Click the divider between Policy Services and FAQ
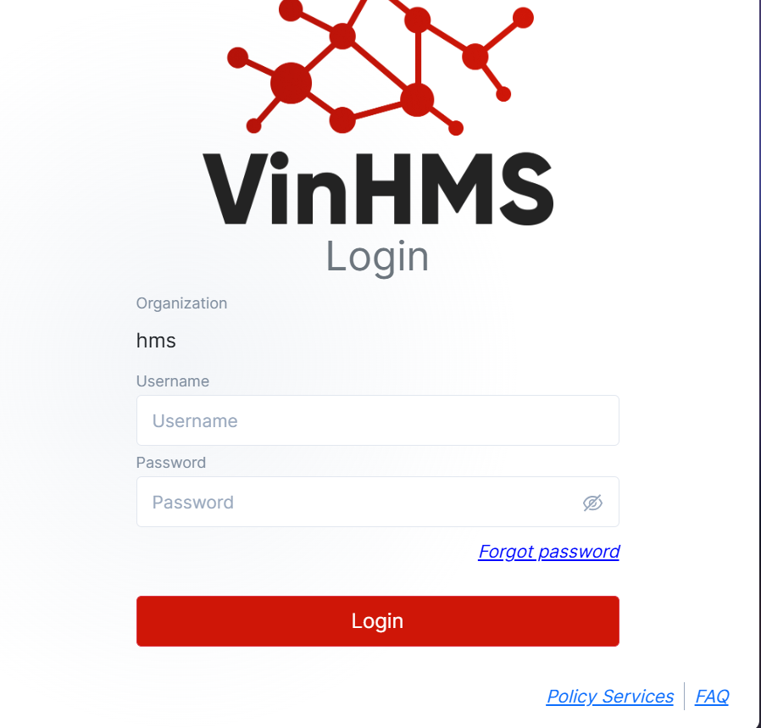Viewport: 761px width, 728px height. coord(685,696)
